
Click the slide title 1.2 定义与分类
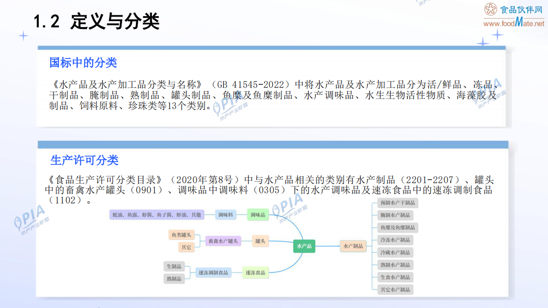(x=96, y=20)
